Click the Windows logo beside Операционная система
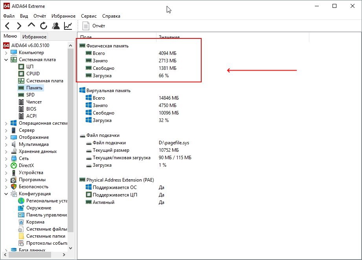Image resolution: width=362 pixels, height=260 pixels. (x=14, y=123)
